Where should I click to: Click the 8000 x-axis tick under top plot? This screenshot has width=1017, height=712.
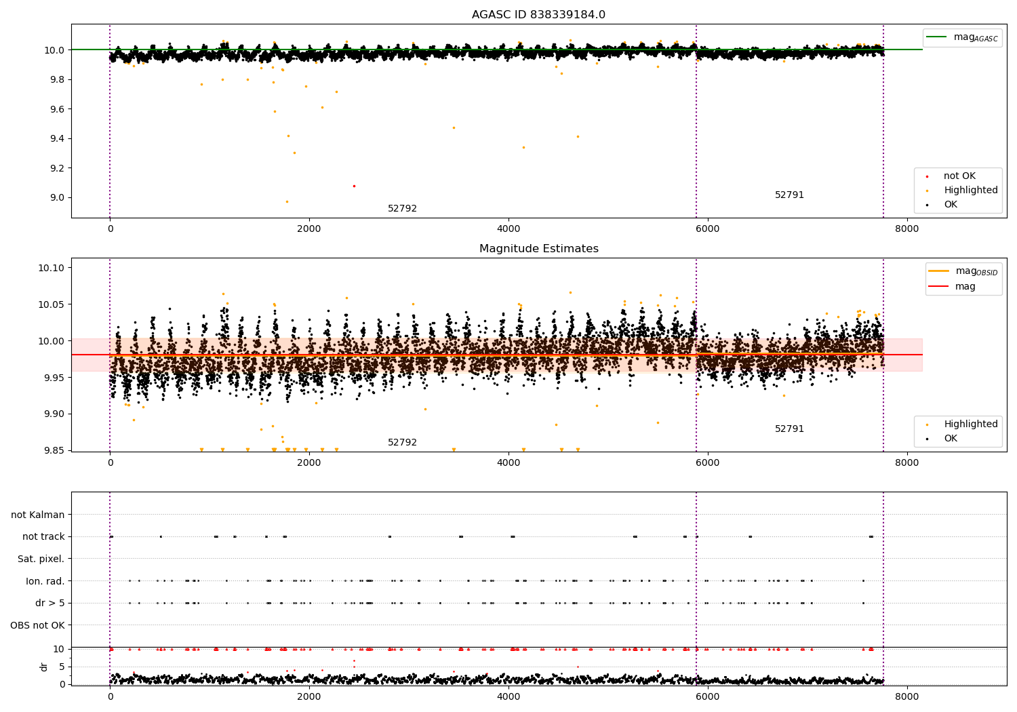tap(906, 229)
